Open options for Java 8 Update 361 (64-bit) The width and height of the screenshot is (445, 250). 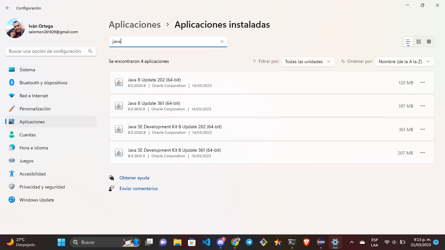(x=423, y=106)
